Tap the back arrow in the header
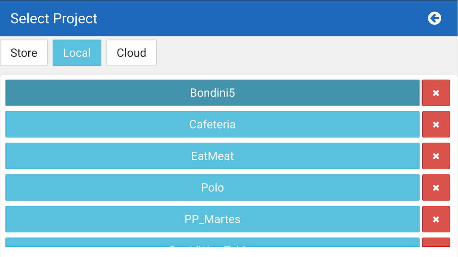 click(x=434, y=18)
